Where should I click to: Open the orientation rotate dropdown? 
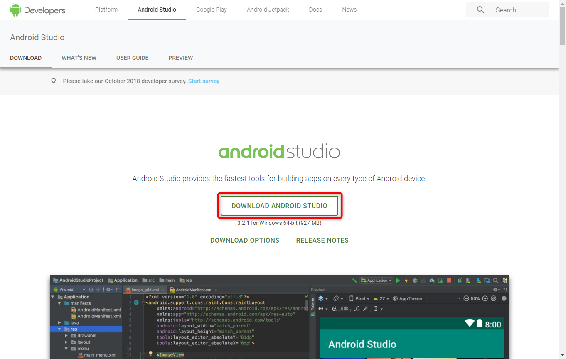(x=338, y=298)
